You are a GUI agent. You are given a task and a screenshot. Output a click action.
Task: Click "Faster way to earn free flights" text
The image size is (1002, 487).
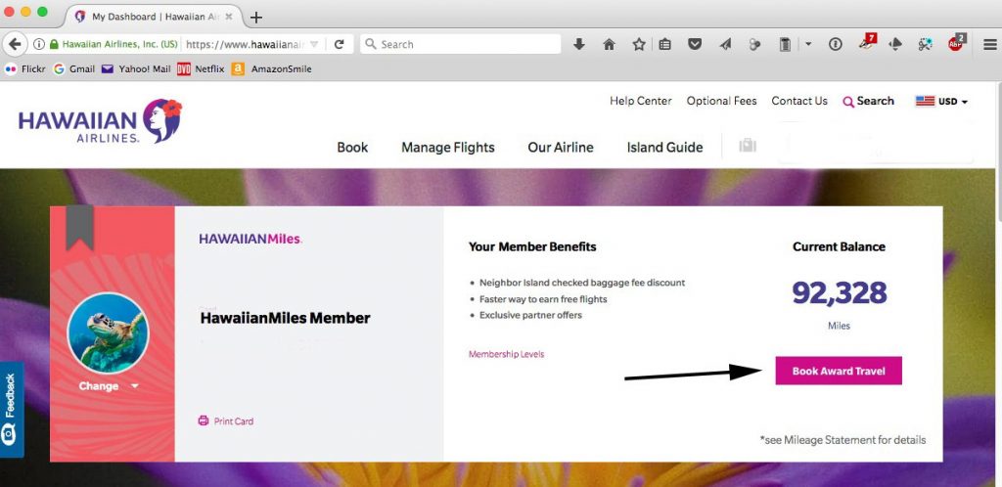pyautogui.click(x=543, y=298)
